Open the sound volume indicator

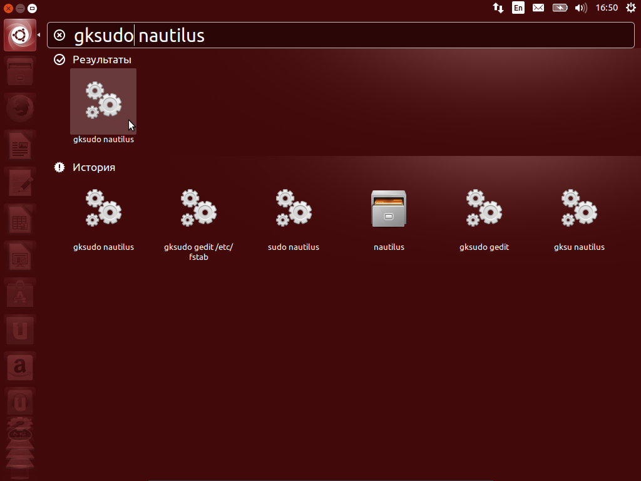click(x=580, y=8)
